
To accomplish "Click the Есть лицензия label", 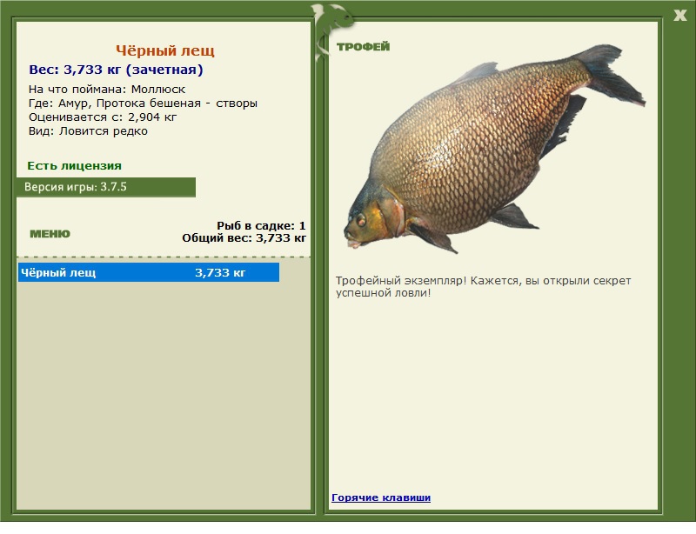I will click(74, 165).
